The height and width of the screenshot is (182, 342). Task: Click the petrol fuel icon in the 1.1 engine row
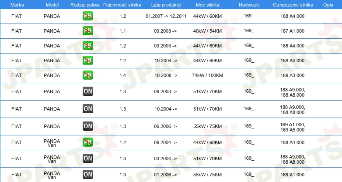(87, 30)
